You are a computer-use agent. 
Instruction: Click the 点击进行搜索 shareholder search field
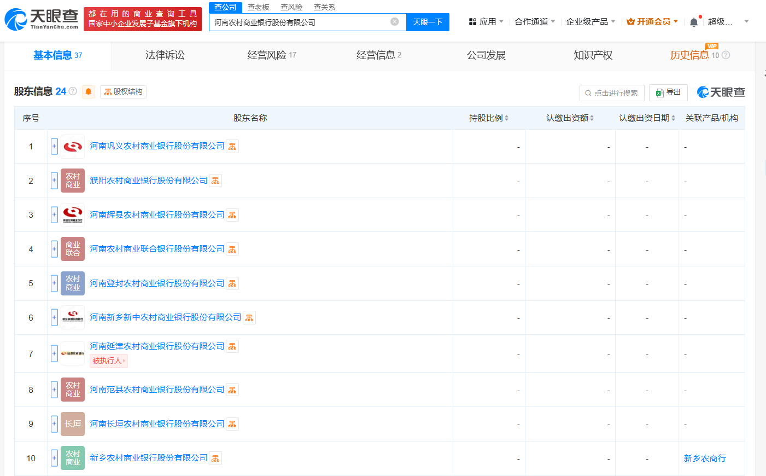tap(612, 93)
